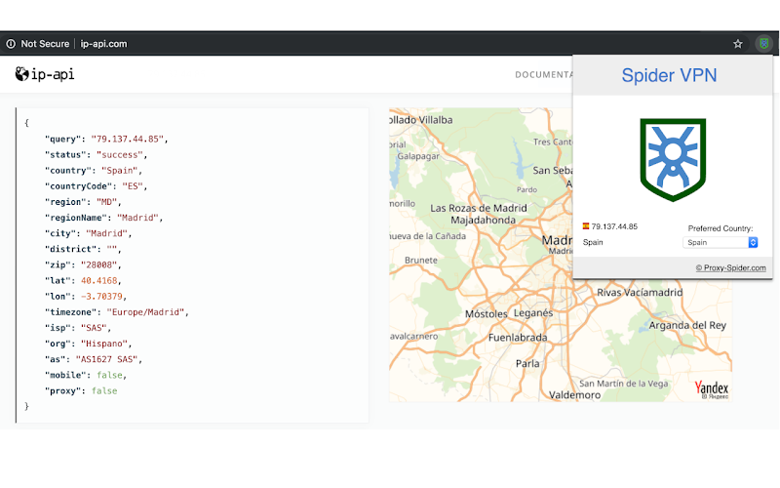780x488 pixels.
Task: Click the "district" JSON line
Action: pyautogui.click(x=83, y=249)
